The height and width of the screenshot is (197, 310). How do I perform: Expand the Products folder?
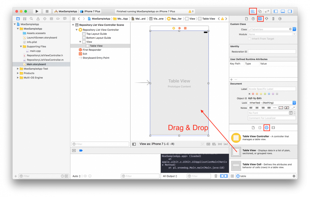(x=18, y=73)
